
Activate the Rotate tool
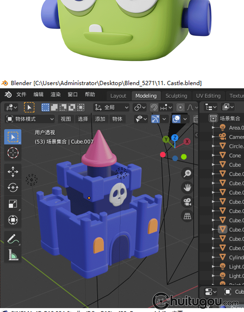coord(13,187)
